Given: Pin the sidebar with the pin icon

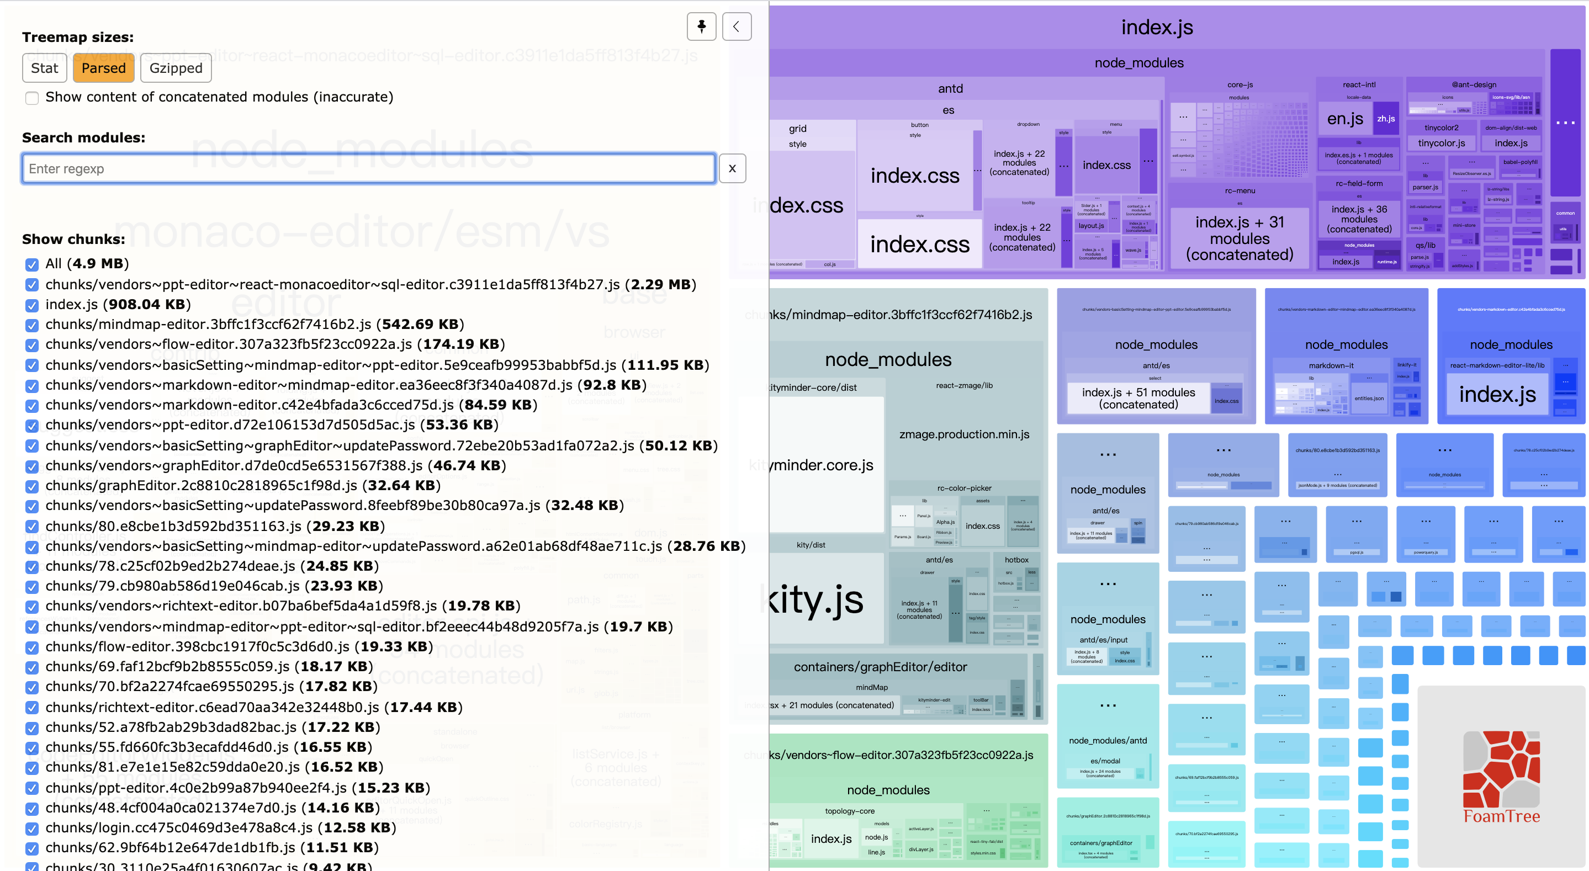Looking at the screenshot, I should coord(701,26).
